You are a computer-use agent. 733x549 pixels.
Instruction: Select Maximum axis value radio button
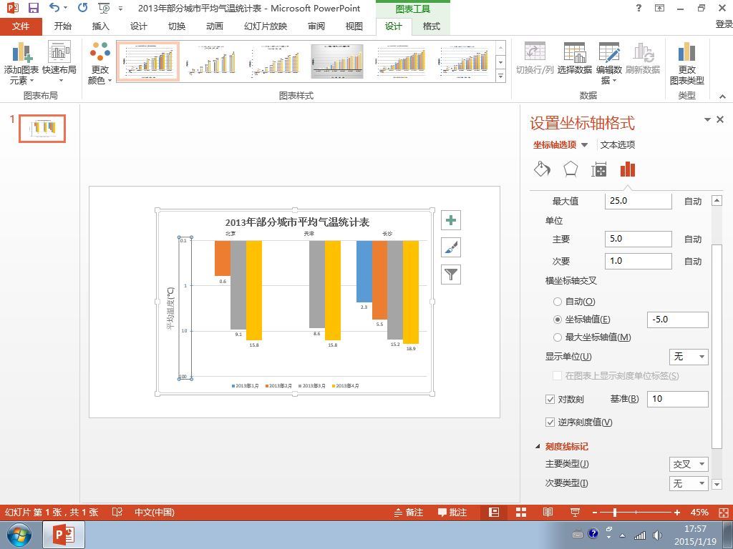[x=557, y=337]
